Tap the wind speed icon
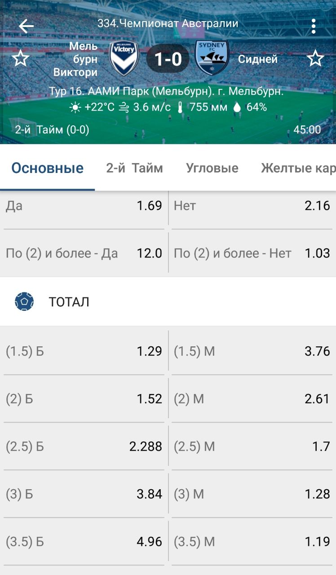 pos(124,107)
